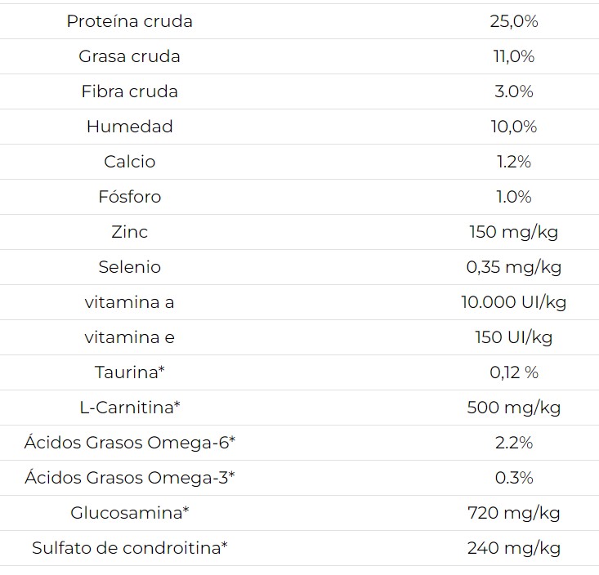Click the "Proteína cruda" label cell

click(x=129, y=21)
